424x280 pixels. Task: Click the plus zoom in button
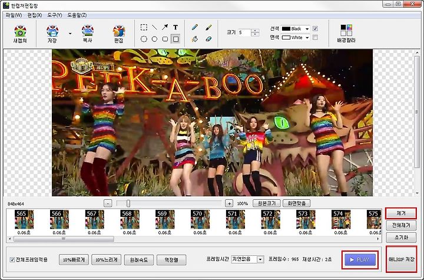(x=229, y=203)
